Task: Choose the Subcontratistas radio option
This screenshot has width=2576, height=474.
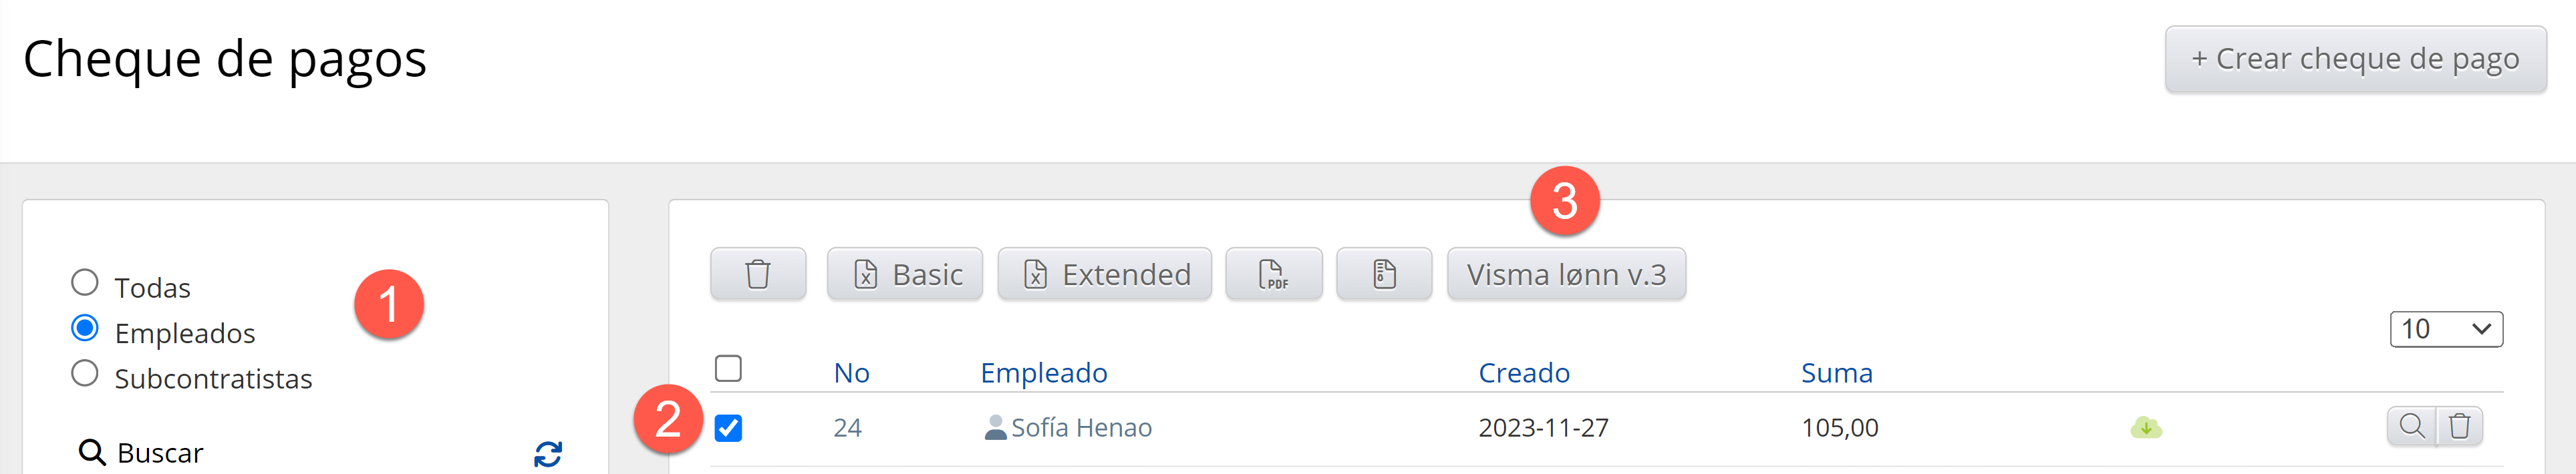Action: [x=85, y=374]
